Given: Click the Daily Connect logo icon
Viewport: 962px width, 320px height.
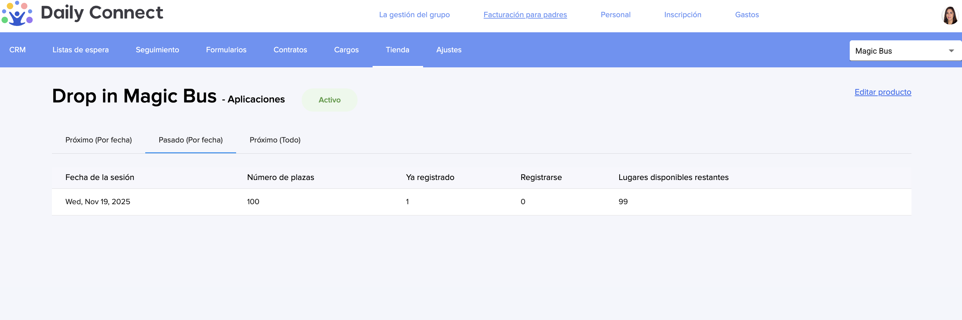Looking at the screenshot, I should pos(17,13).
